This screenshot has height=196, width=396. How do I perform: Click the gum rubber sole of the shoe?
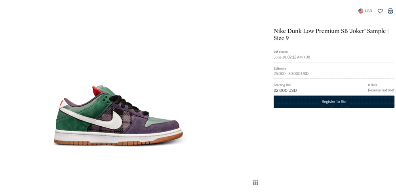(118, 141)
